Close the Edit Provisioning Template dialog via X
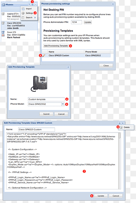This screenshot has height=203, width=136. click(x=123, y=123)
